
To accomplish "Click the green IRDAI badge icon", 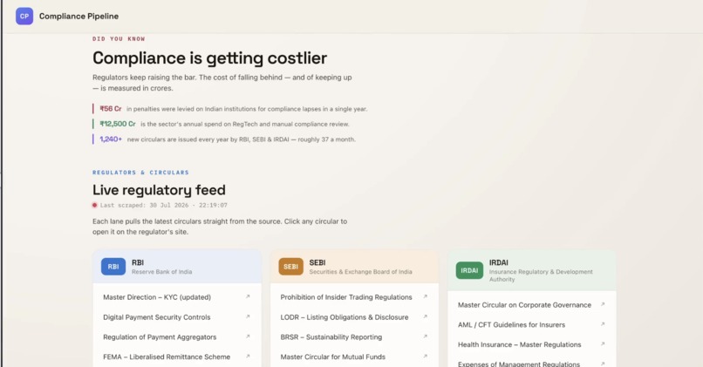I will [x=469, y=270].
